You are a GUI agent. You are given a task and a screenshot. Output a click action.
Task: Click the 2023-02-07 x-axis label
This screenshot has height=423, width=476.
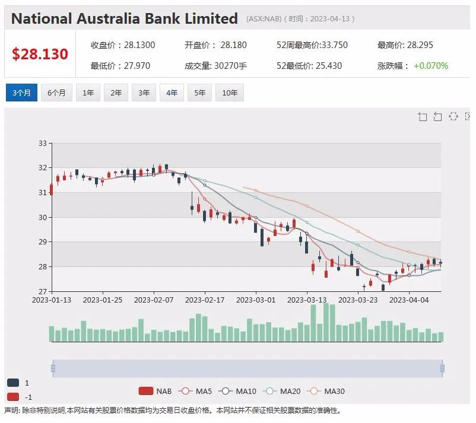pos(154,300)
